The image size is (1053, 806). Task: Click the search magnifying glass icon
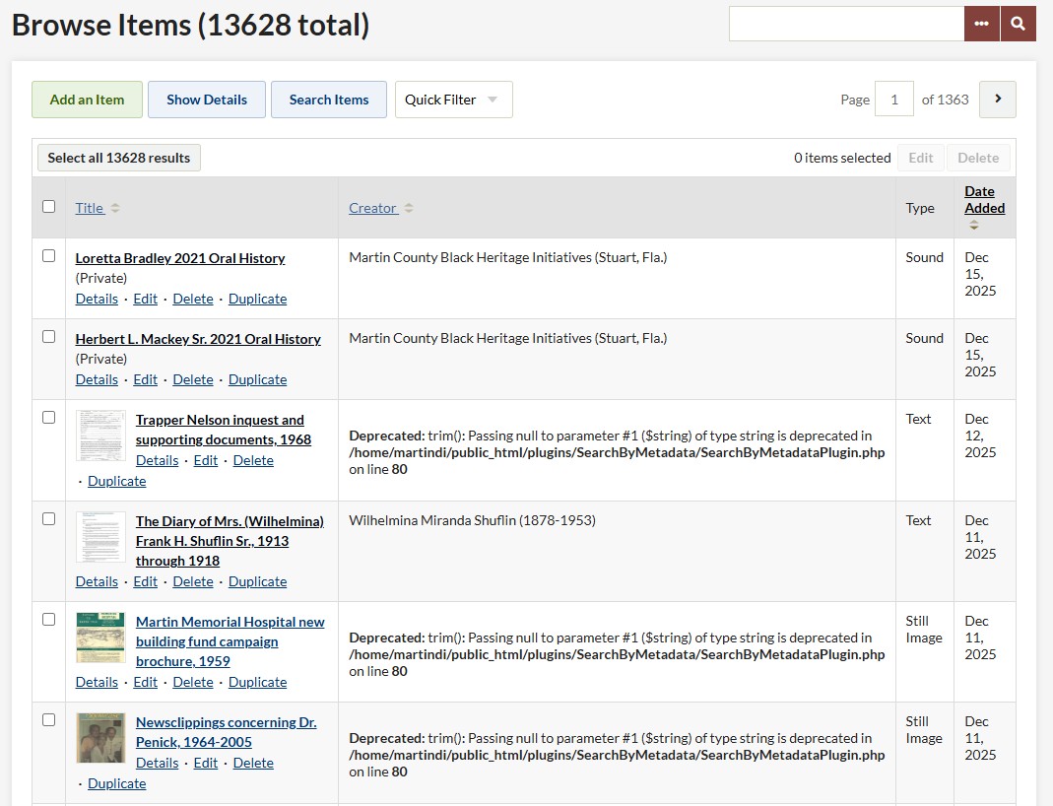click(1019, 24)
